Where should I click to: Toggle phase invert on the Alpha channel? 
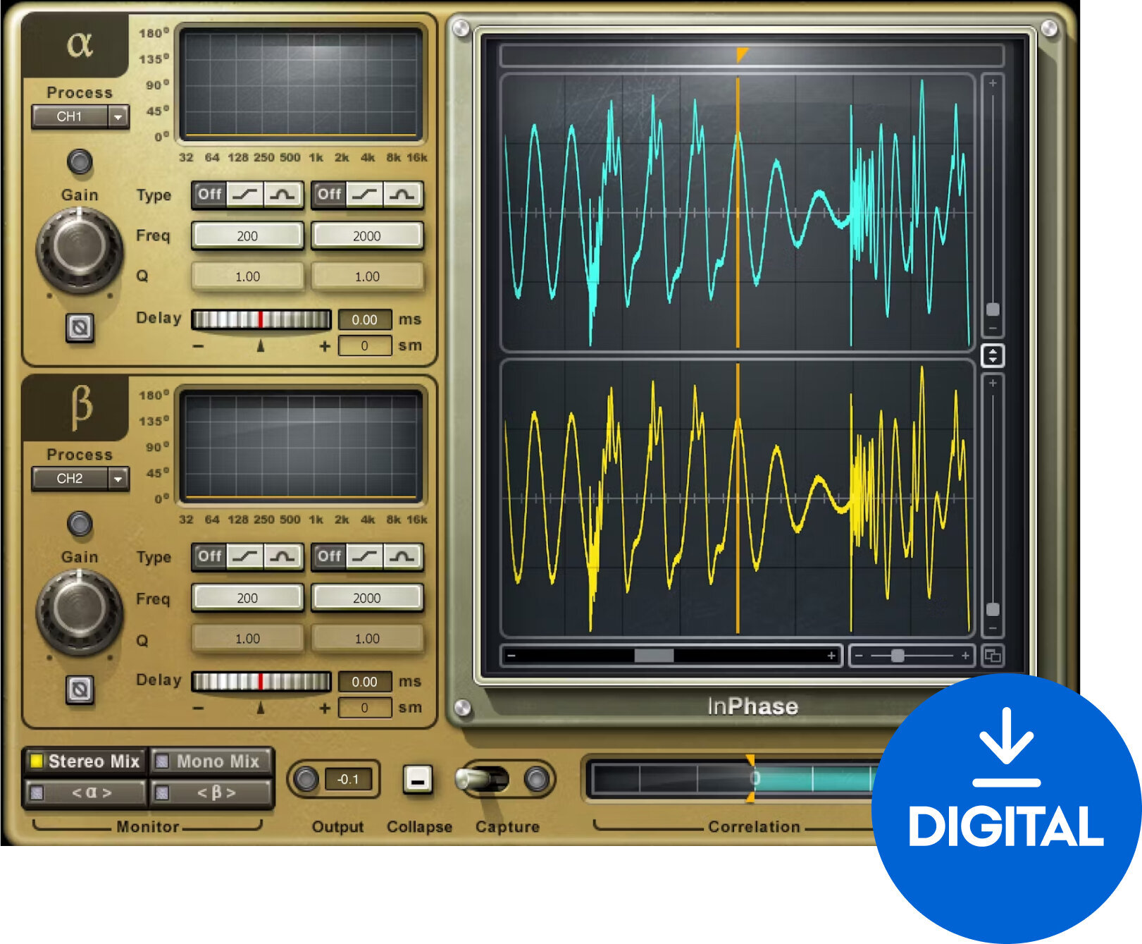[x=80, y=329]
